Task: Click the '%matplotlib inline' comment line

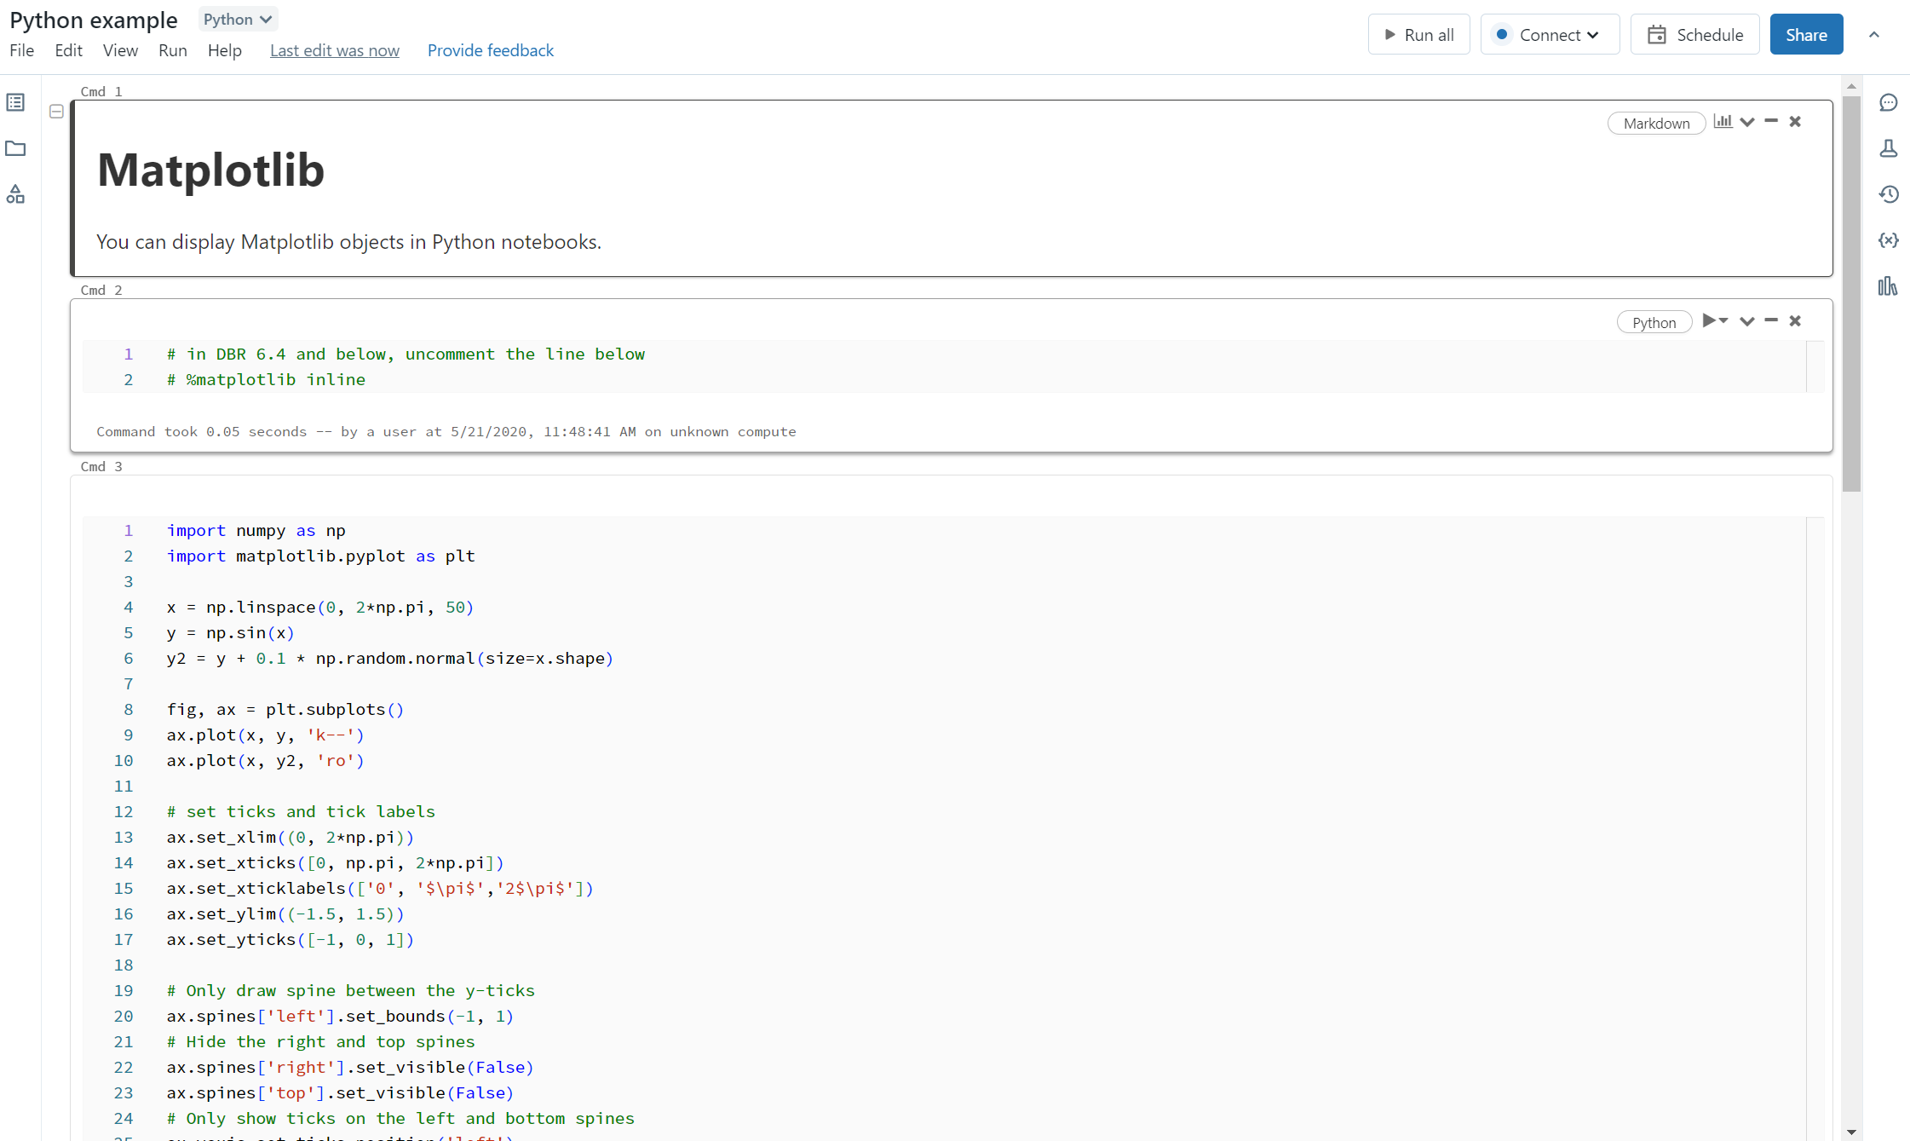Action: pyautogui.click(x=266, y=380)
